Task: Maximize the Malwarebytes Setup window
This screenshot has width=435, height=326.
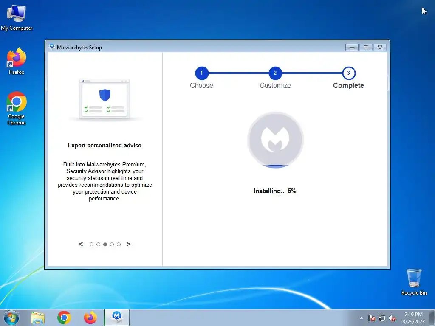Action: [366, 48]
